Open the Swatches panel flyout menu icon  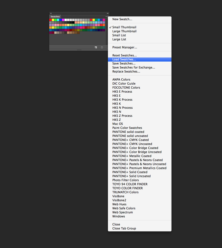tap(107, 16)
